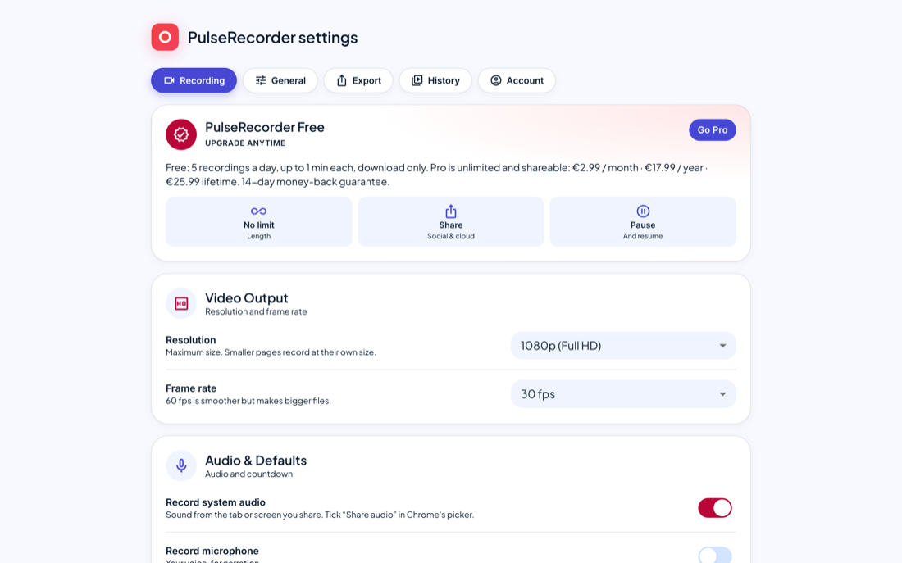Viewport: 902px width, 563px height.
Task: Enable the Record microphone toggle
Action: click(x=714, y=555)
